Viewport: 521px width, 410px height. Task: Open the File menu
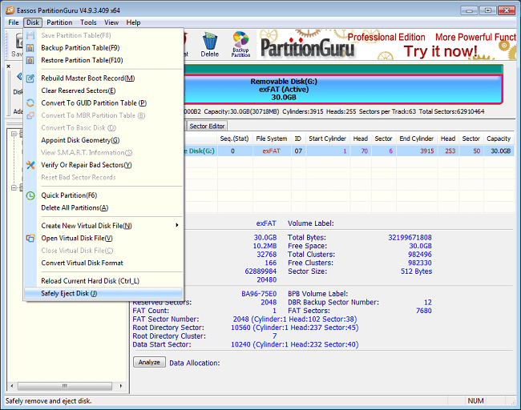tap(14, 22)
